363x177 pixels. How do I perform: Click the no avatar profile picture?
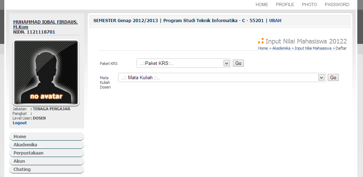pyautogui.click(x=46, y=72)
